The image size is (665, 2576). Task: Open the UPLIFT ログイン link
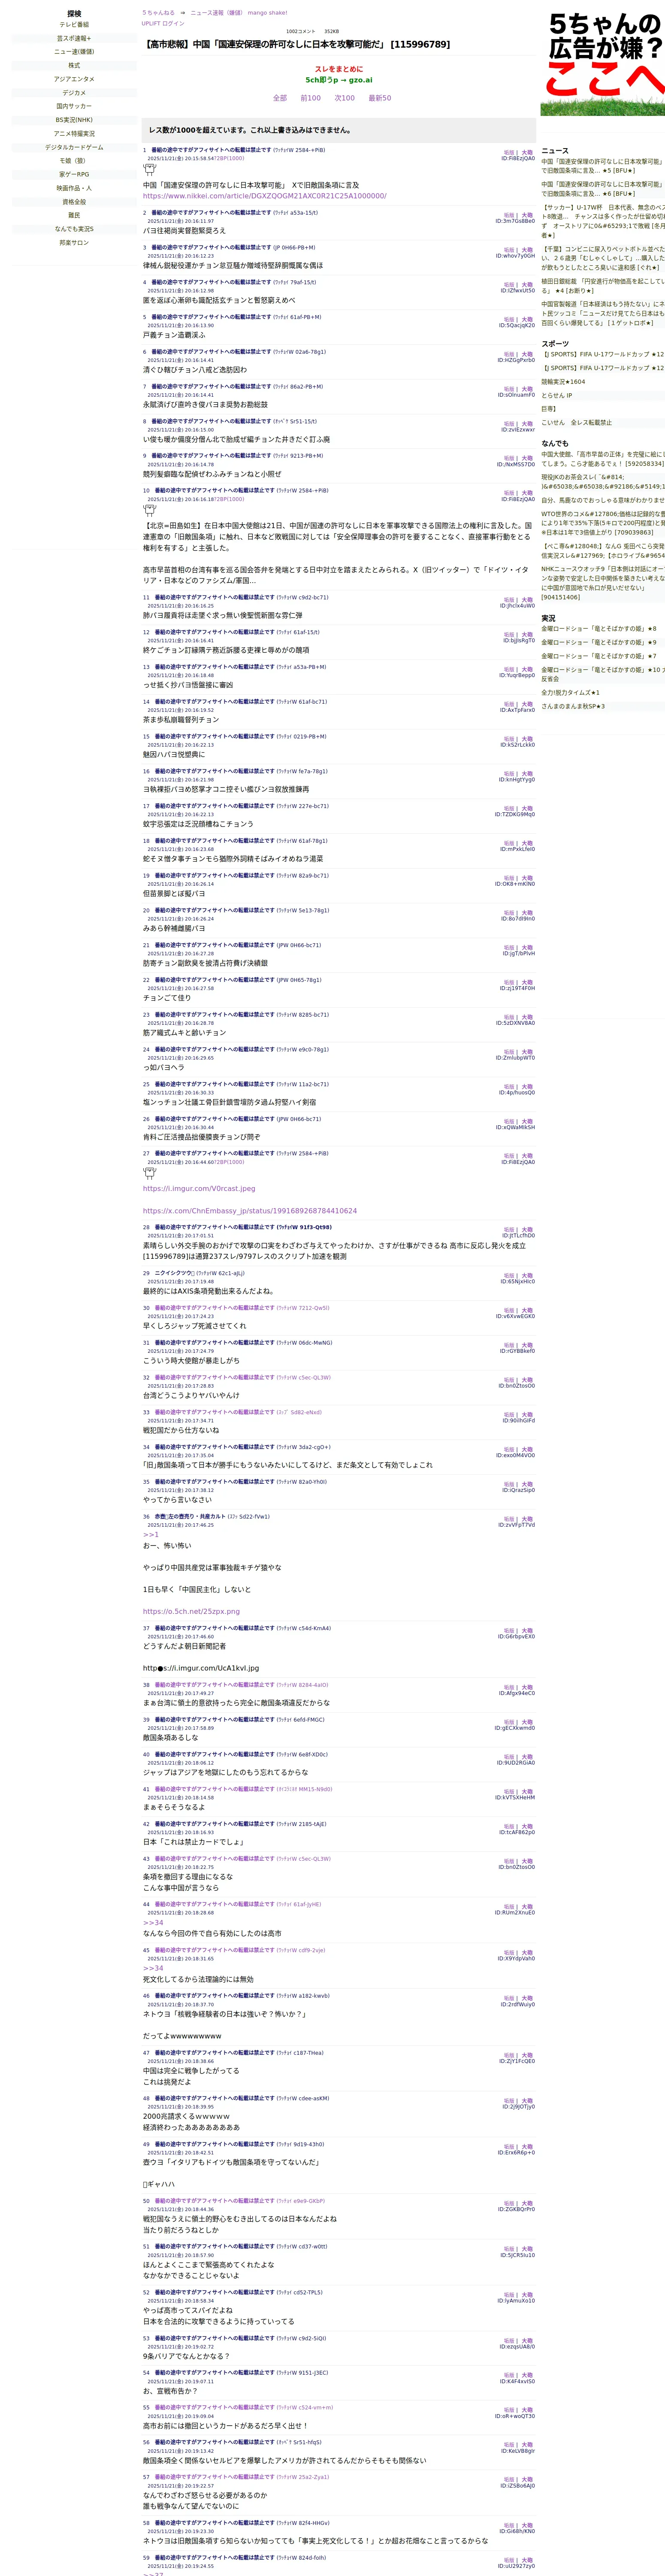pos(163,23)
